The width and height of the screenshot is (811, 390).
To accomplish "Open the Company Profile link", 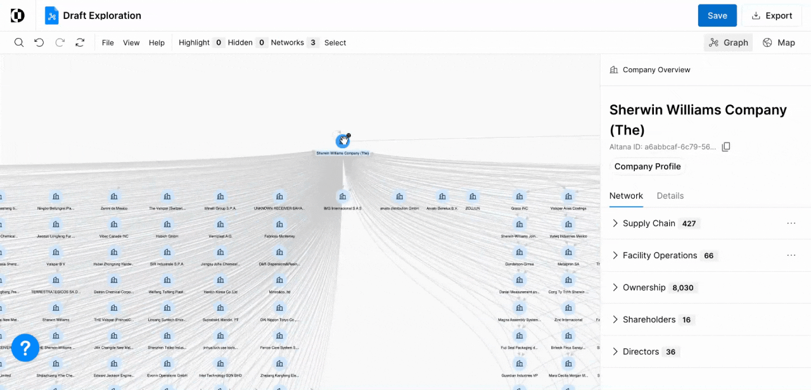I will (x=647, y=167).
